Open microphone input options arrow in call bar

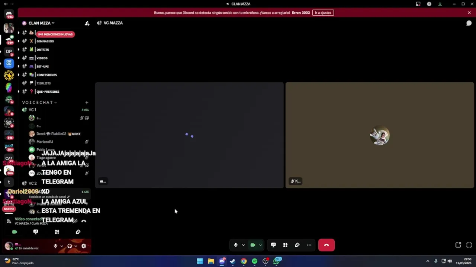[x=243, y=245]
